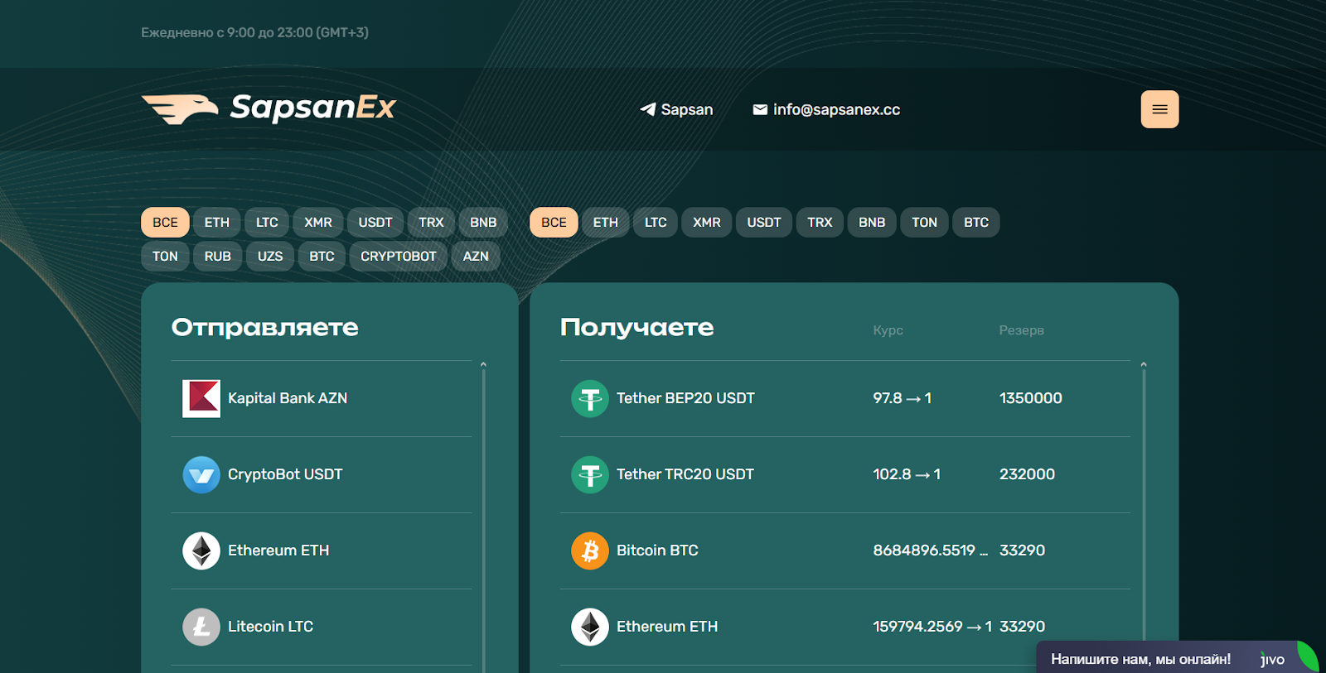
Task: Click the info@sapsanex.cc email link
Action: pyautogui.click(x=826, y=109)
